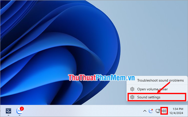Click the gear icon beside Open volume mixer

coord(132,89)
